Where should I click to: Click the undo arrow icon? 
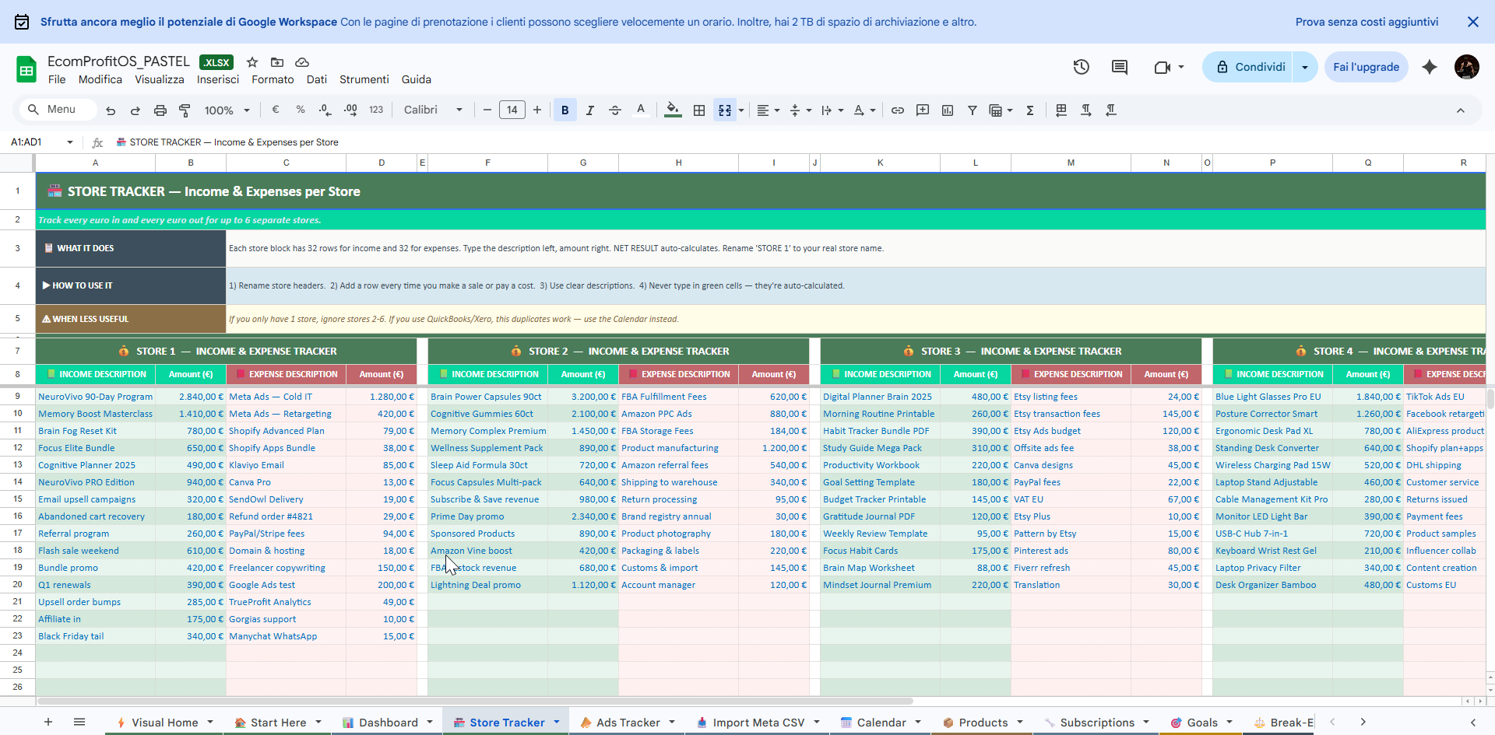pos(111,110)
